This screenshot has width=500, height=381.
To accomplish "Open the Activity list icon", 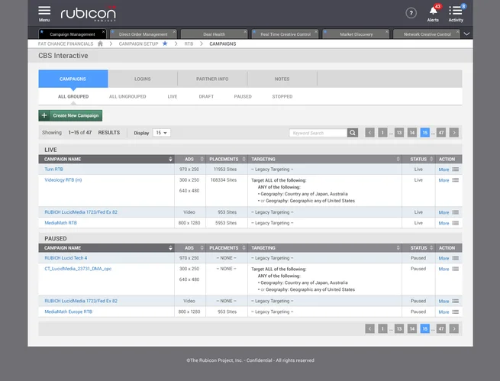I will (456, 11).
